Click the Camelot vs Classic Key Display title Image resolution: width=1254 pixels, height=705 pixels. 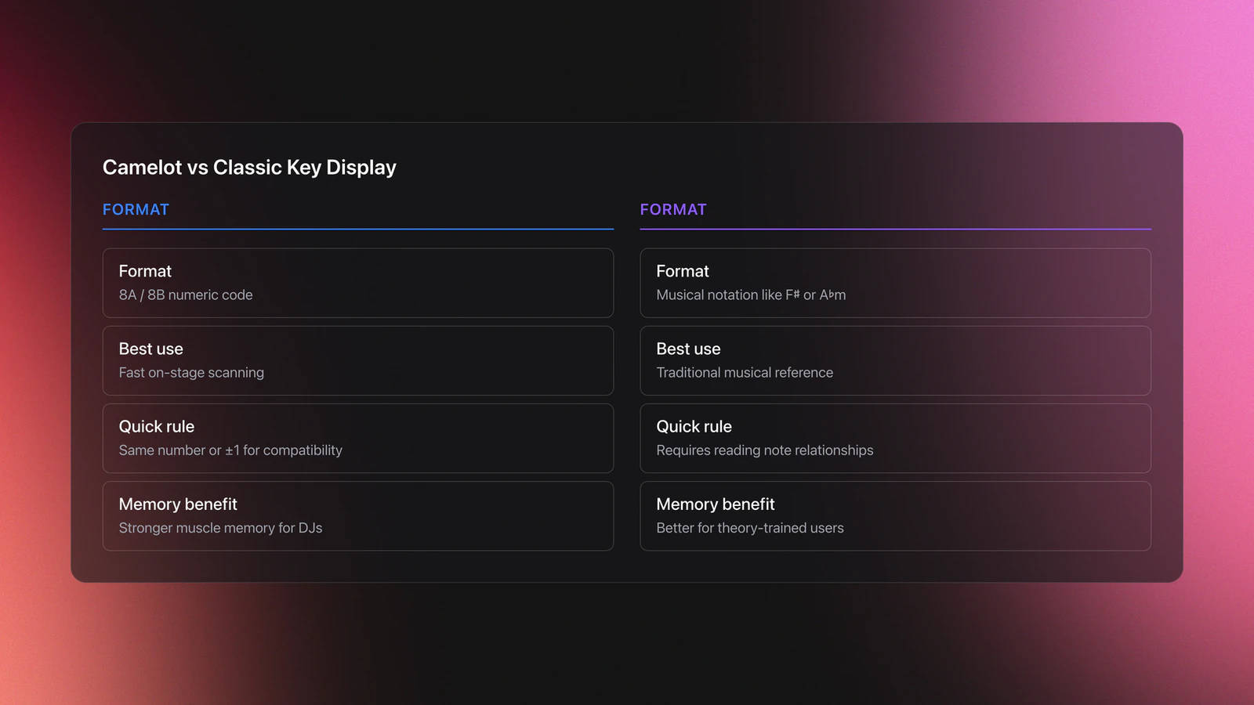(x=249, y=168)
